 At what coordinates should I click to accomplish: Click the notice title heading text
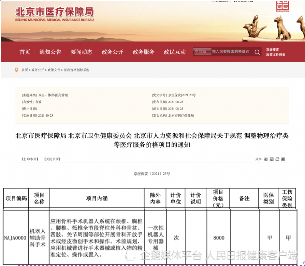pos(152,140)
